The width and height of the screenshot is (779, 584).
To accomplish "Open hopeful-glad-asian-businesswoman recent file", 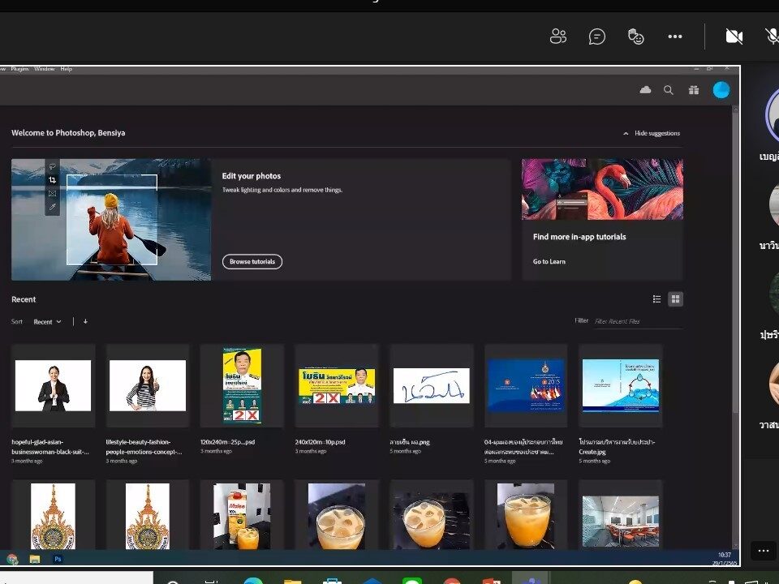I will click(54, 386).
